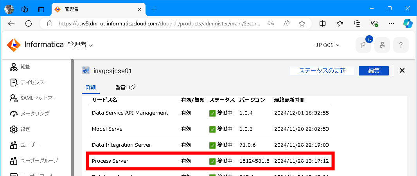Open 設定 in sidebar
Screen dimensions: 417x176
(x=20, y=129)
